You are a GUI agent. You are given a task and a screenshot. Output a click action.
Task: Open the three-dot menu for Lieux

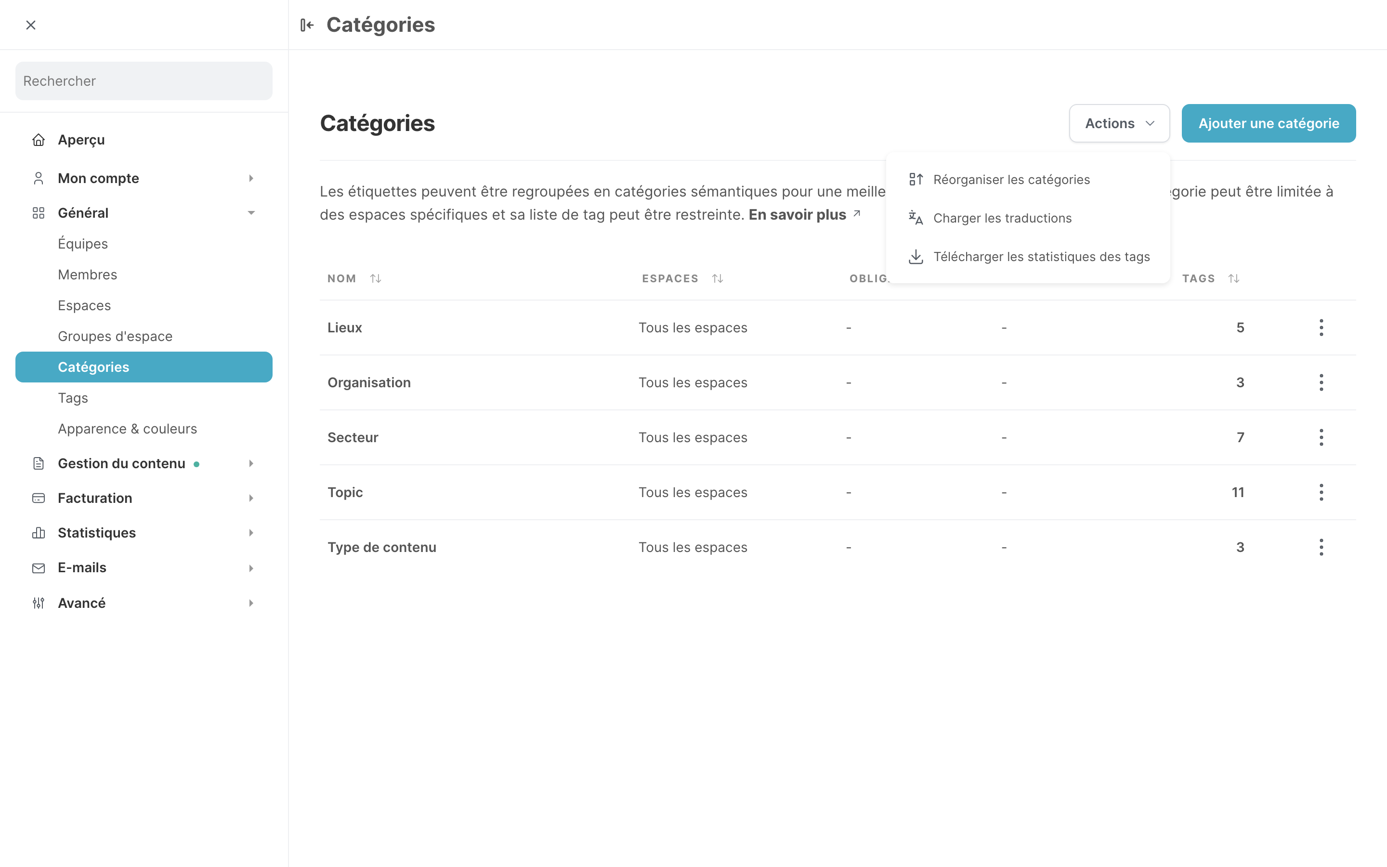(x=1321, y=328)
